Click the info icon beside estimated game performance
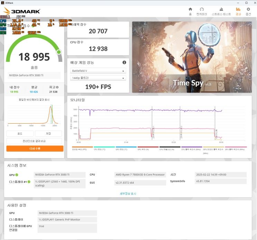This screenshot has height=240, width=257. coord(125,63)
